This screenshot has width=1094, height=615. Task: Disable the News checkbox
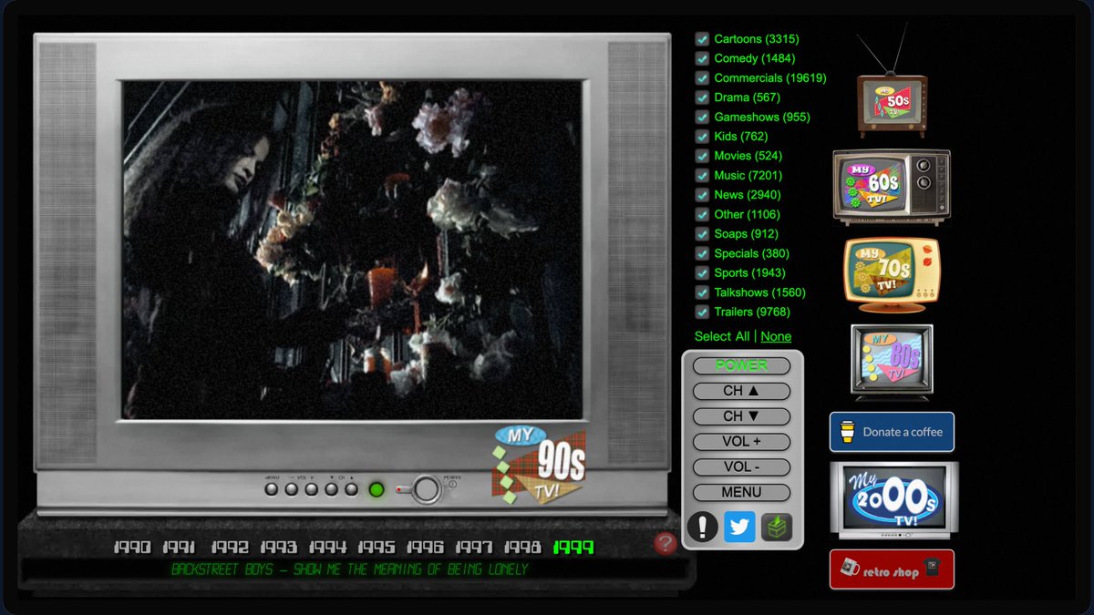point(702,195)
